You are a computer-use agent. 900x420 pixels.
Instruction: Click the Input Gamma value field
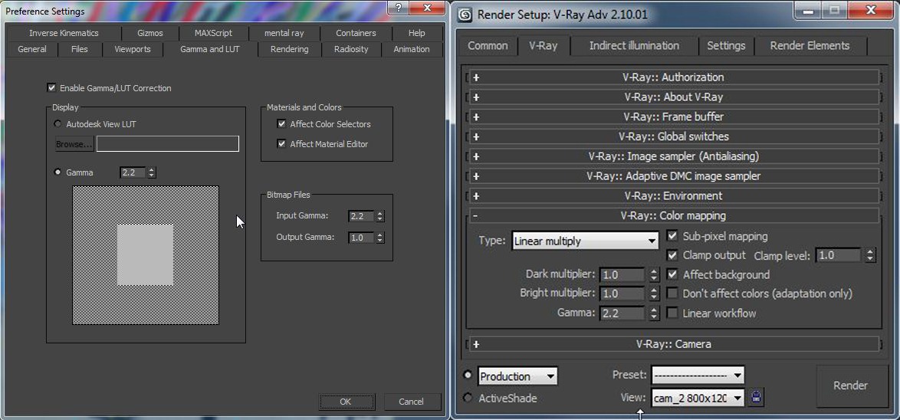[361, 216]
